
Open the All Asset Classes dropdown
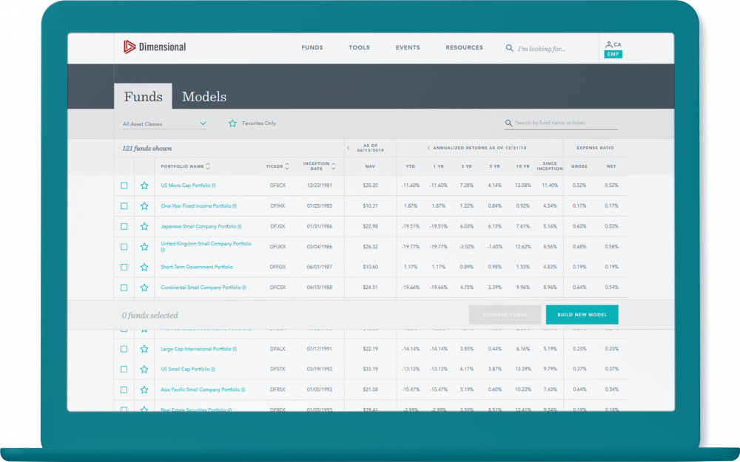[164, 123]
